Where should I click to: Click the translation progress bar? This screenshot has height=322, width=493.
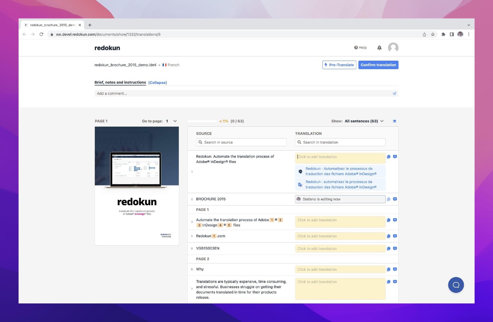point(202,121)
